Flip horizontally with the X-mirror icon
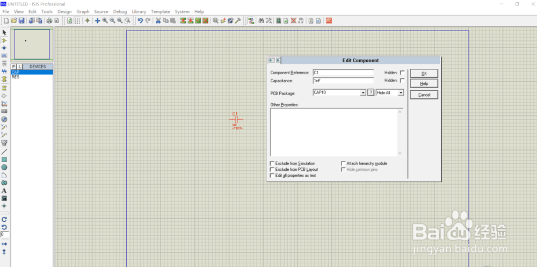 pyautogui.click(x=4, y=244)
